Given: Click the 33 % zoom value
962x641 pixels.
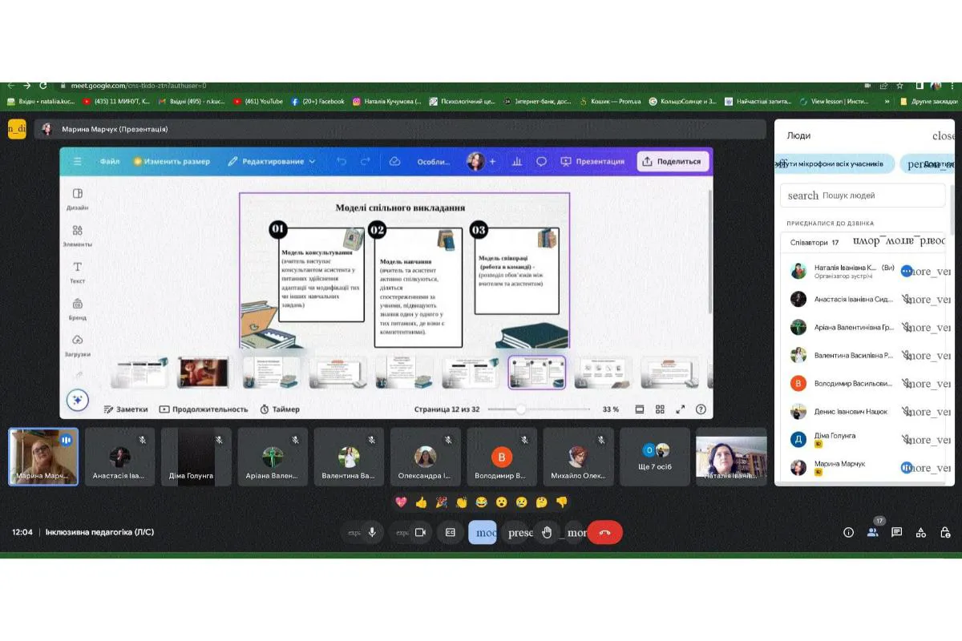Looking at the screenshot, I should [x=611, y=409].
